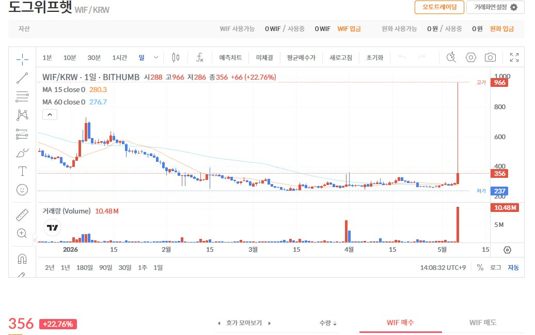Screen dimensions: 535x335
Task: Collapse the drawing toolbar side arrow
Action: tap(35, 240)
